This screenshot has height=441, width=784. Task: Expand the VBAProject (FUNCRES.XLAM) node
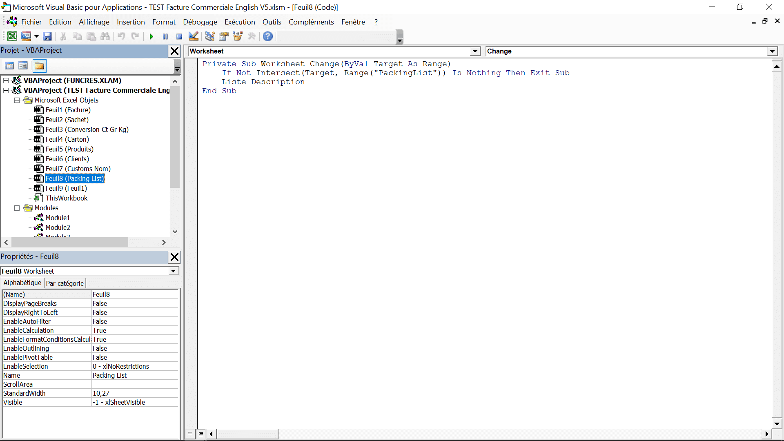[x=6, y=80]
